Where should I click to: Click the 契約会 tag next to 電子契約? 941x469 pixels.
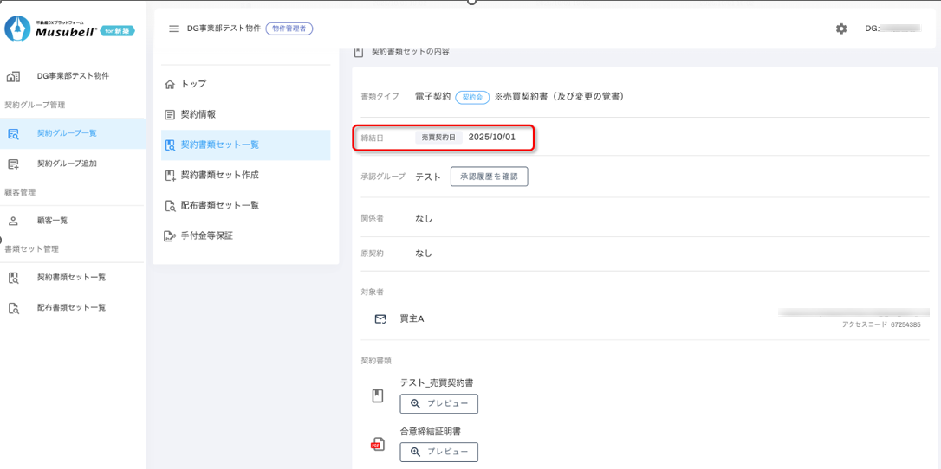472,97
